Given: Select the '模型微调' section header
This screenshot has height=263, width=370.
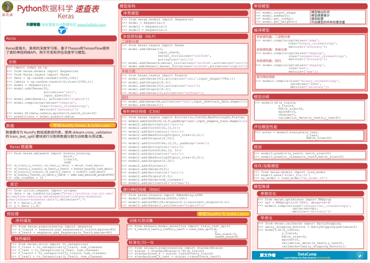Looking at the screenshot, I should tap(310, 186).
